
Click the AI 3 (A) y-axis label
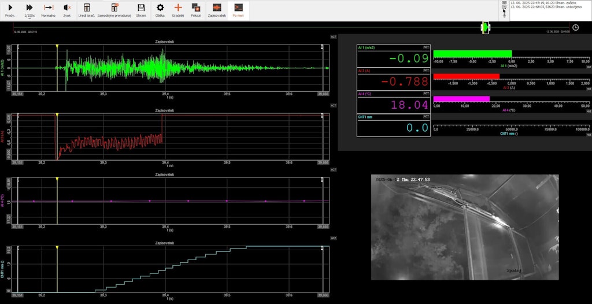click(x=3, y=137)
